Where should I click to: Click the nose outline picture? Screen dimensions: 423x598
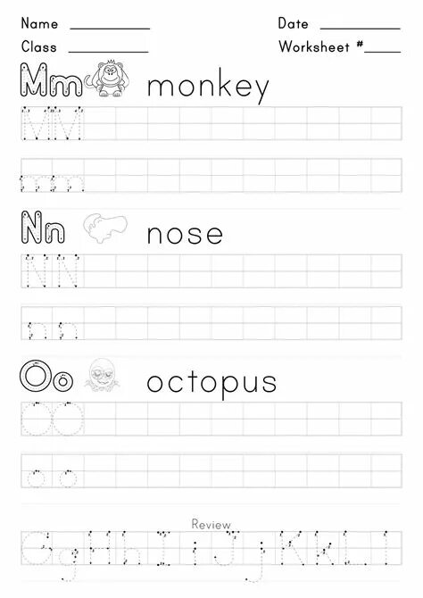point(105,228)
